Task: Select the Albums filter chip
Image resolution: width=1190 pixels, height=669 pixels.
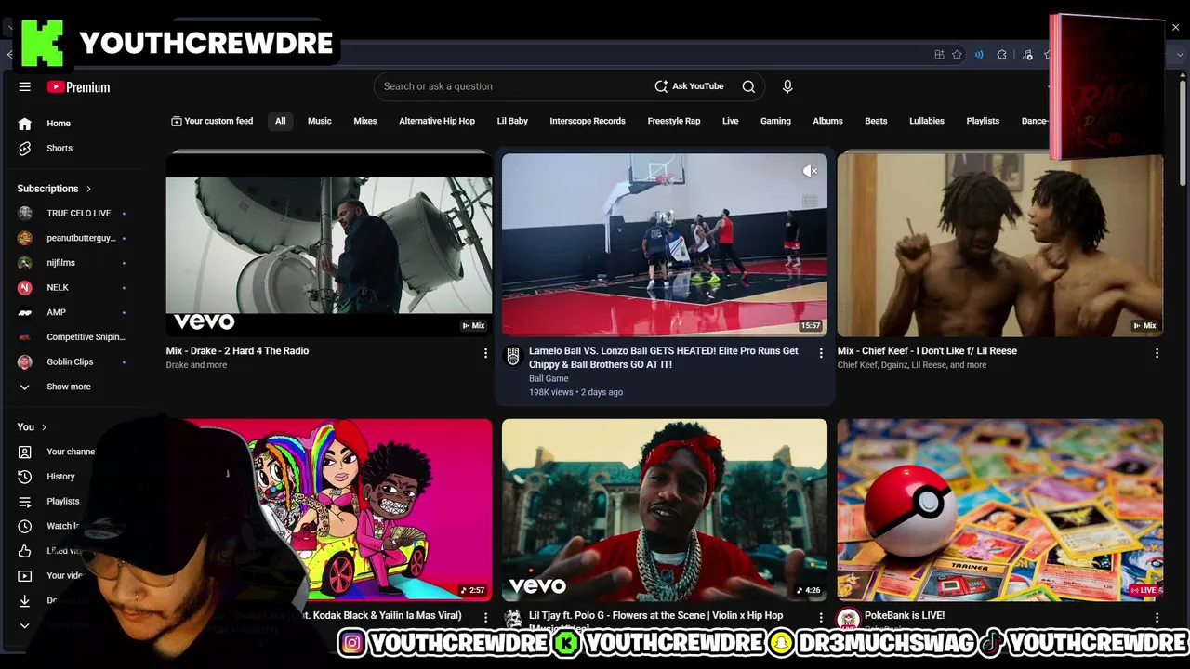Action: [x=827, y=121]
